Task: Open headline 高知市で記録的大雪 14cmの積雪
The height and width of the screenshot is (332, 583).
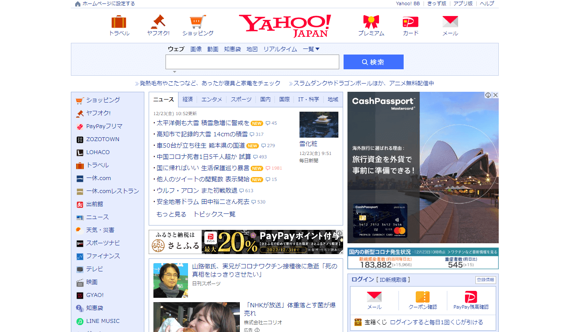Action: coord(202,134)
